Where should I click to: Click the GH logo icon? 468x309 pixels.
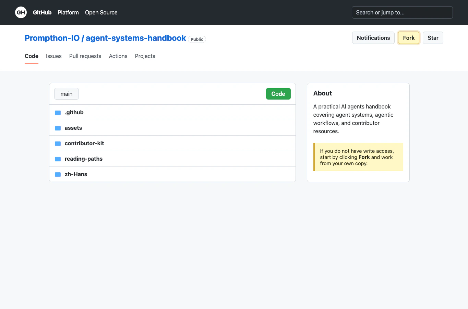tap(21, 12)
